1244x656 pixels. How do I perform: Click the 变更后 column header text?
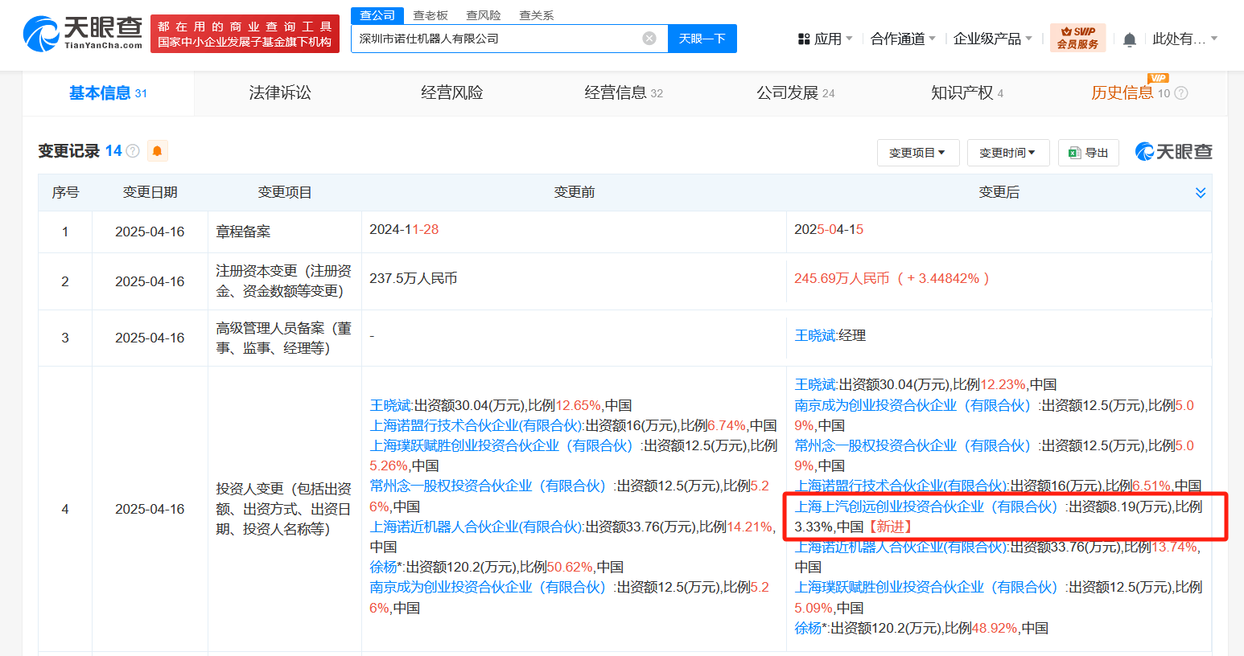point(999,193)
